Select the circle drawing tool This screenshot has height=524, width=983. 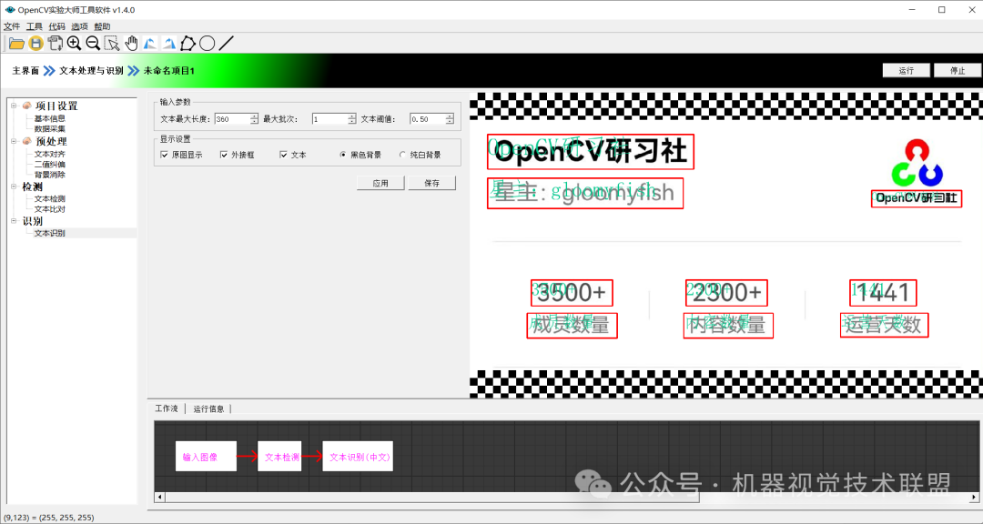click(207, 44)
